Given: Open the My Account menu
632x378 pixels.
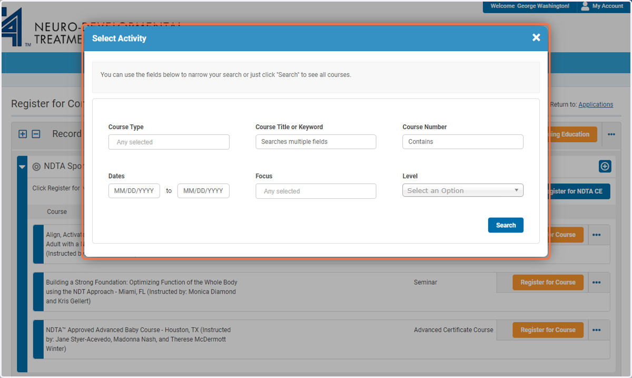Looking at the screenshot, I should pyautogui.click(x=601, y=6).
